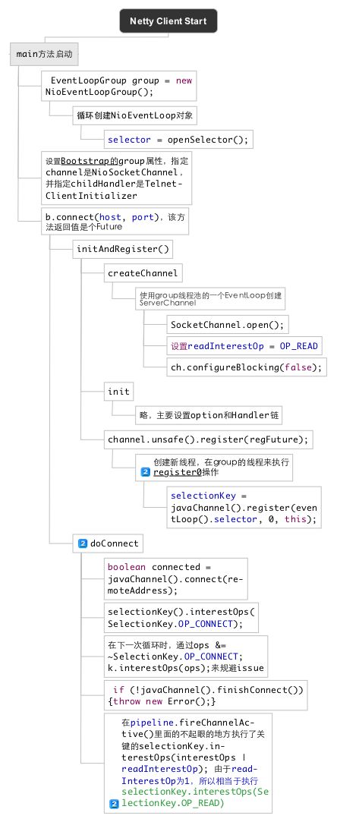Select the selector = openSelector() node

(x=178, y=140)
